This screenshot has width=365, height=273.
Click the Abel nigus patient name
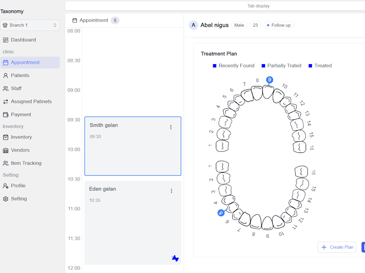(x=214, y=25)
